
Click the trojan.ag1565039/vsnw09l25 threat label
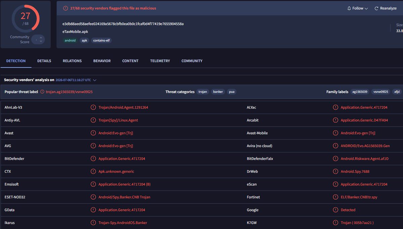click(x=69, y=92)
